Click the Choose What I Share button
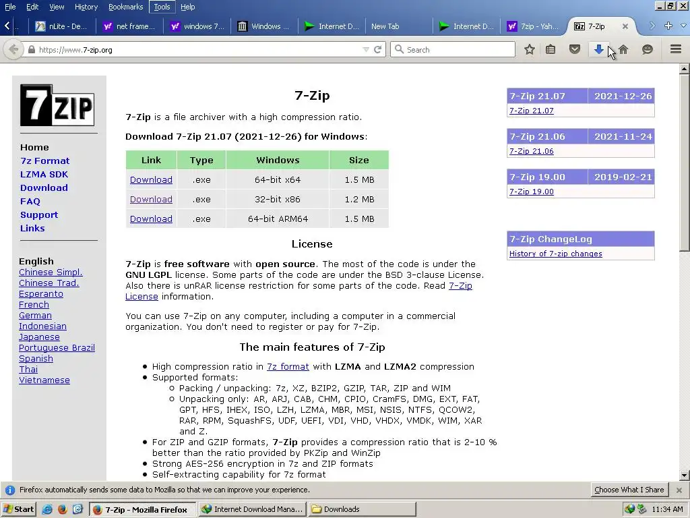This screenshot has height=518, width=690. point(629,490)
